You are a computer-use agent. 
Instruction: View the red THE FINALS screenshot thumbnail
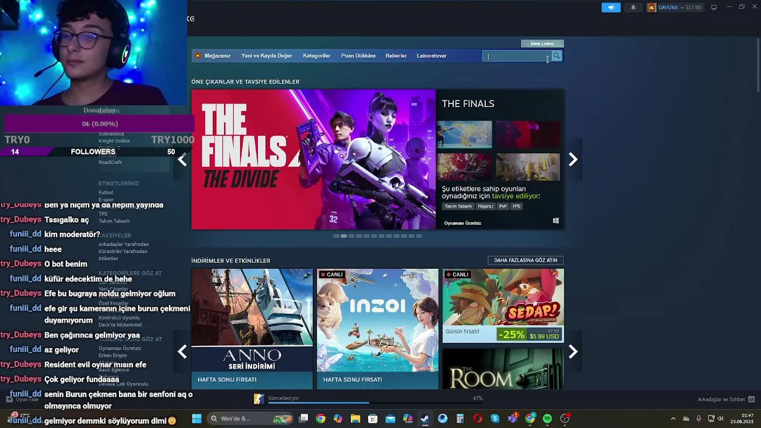(x=528, y=134)
